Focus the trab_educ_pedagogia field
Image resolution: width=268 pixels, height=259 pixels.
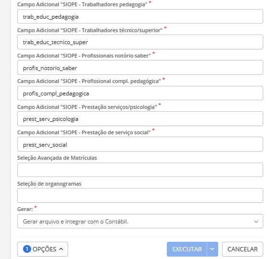tap(140, 16)
